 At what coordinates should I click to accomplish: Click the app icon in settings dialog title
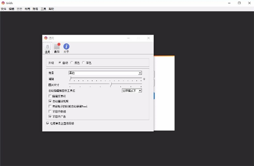pos(46,38)
